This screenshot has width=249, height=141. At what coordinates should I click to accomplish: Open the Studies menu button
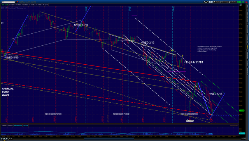click(232, 2)
